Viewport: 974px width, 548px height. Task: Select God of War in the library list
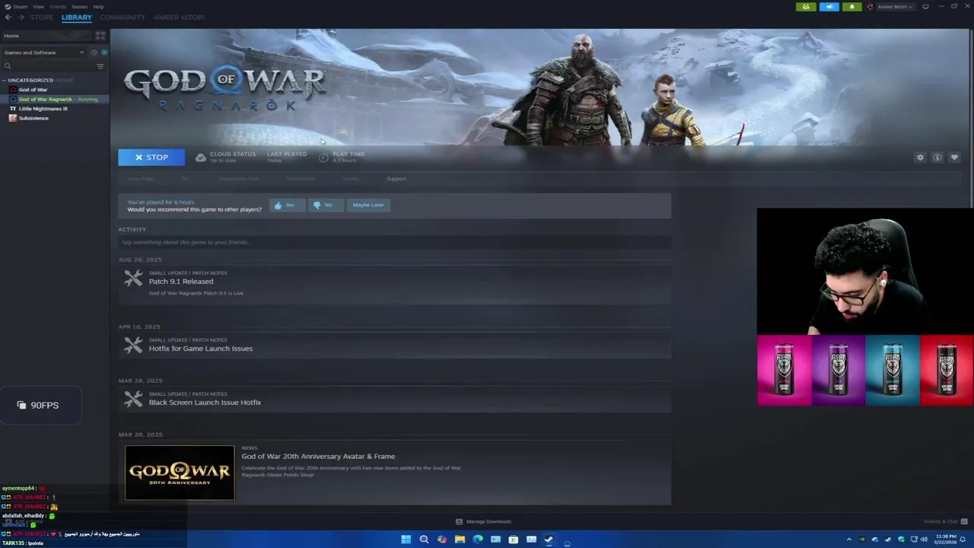click(33, 90)
